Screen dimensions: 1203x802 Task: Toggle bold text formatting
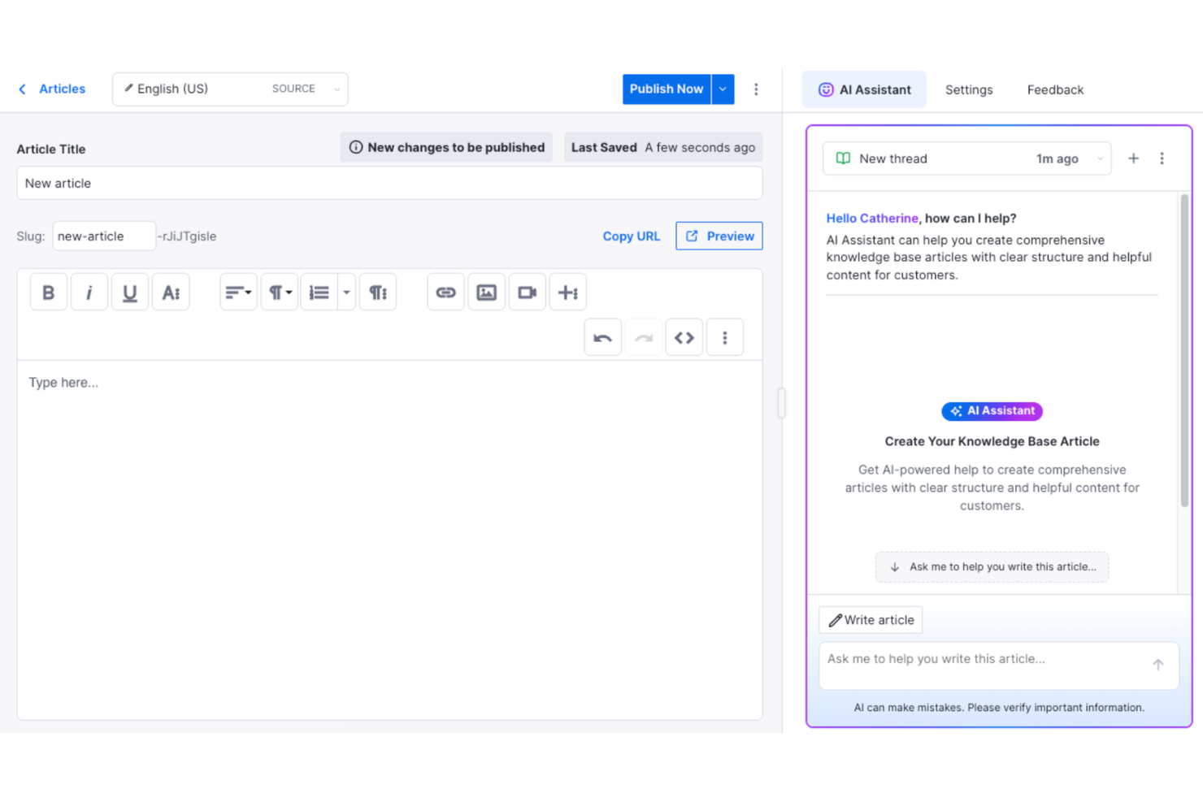48,292
